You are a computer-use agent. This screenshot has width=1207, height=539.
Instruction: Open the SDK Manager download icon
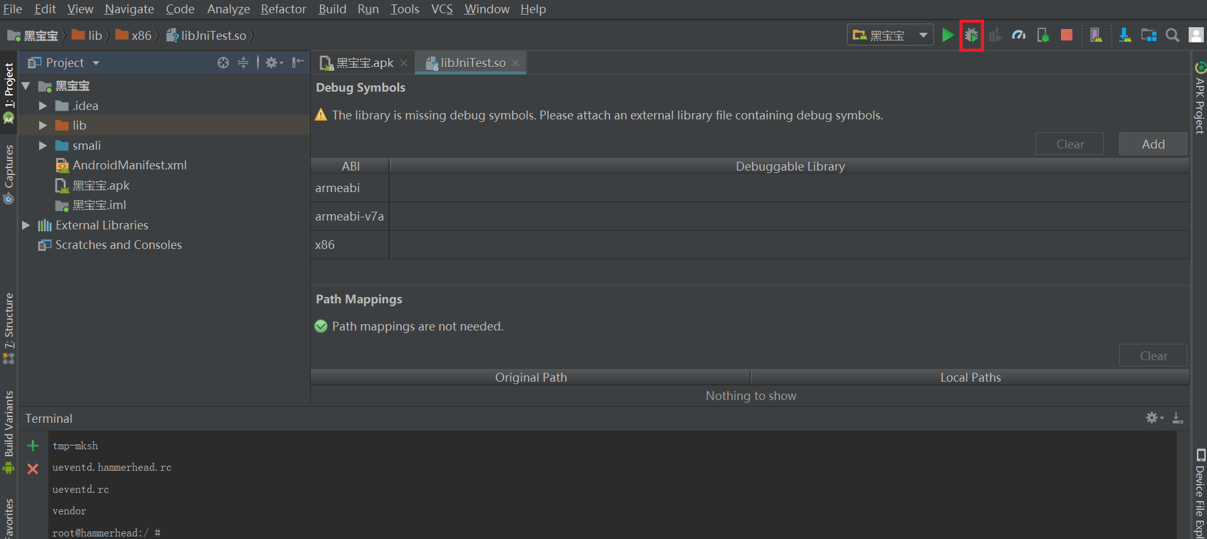(1125, 35)
